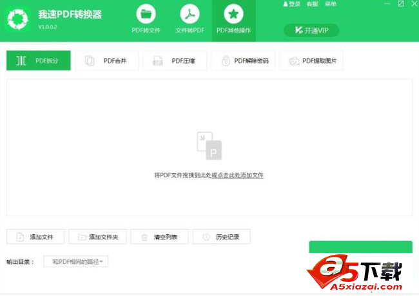Select the PDF拆分 tab

click(39, 60)
